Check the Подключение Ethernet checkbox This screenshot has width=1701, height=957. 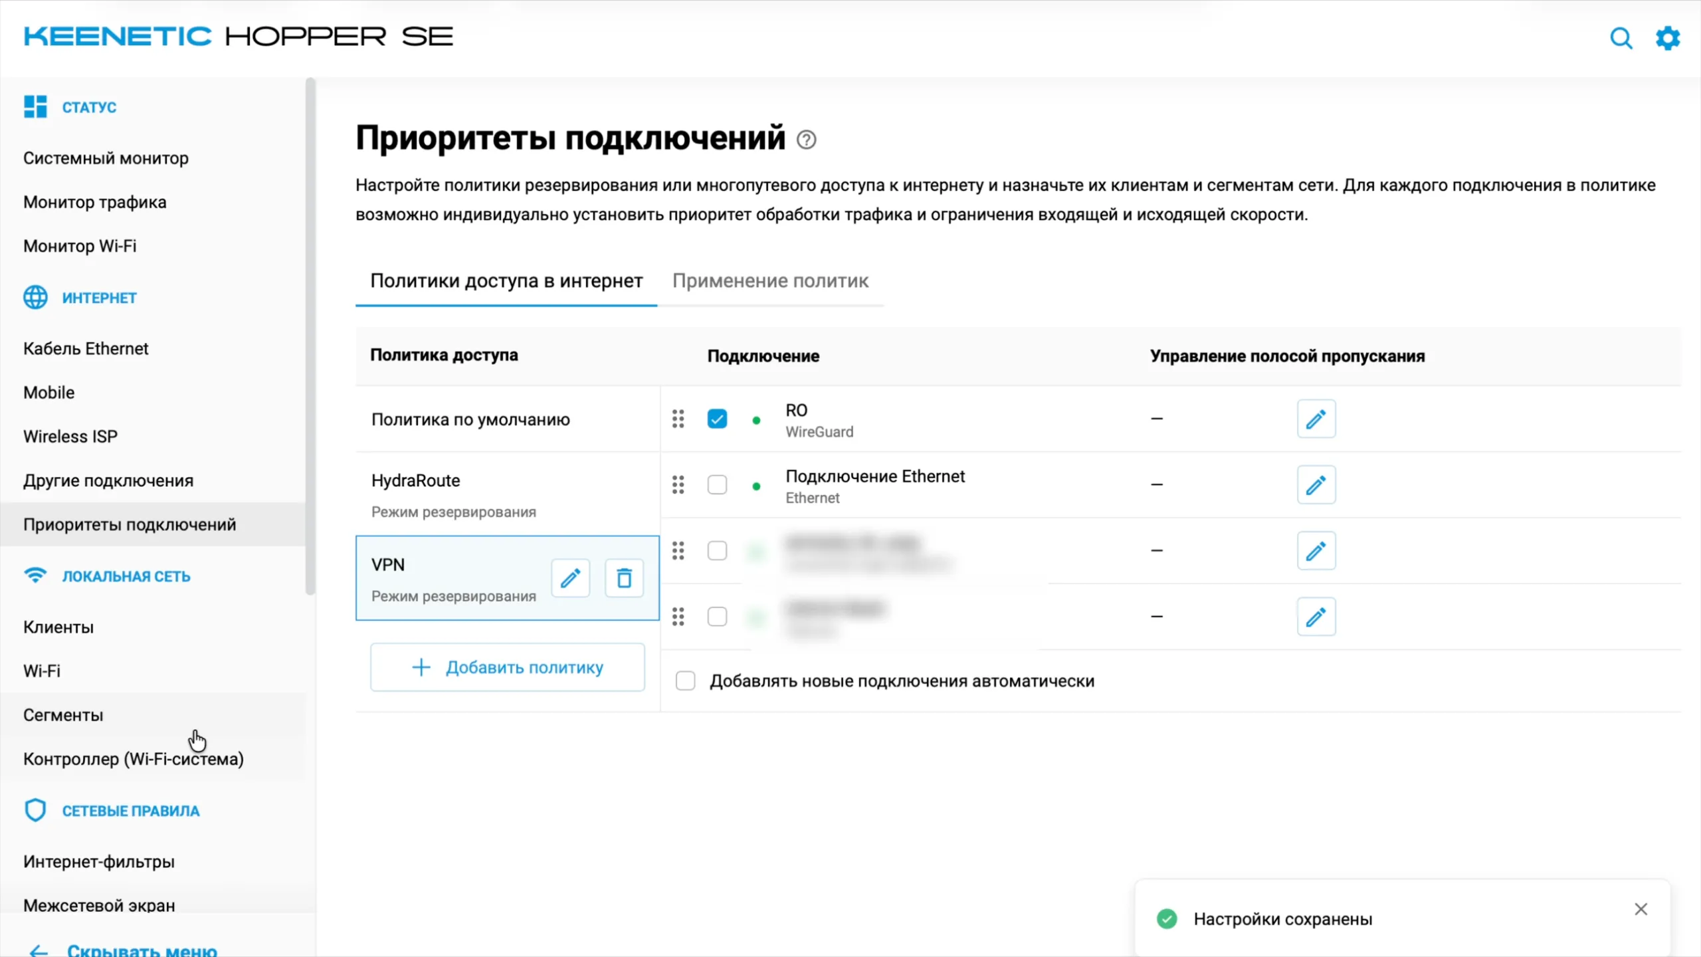pos(717,484)
